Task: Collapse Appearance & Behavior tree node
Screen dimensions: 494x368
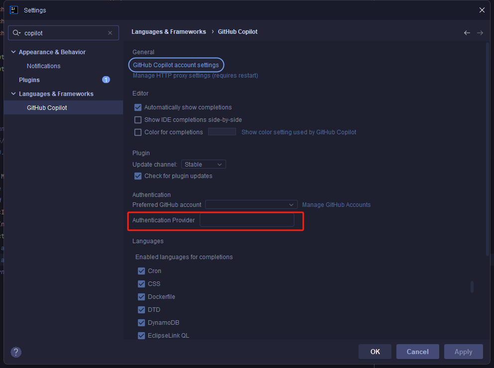Action: tap(13, 52)
